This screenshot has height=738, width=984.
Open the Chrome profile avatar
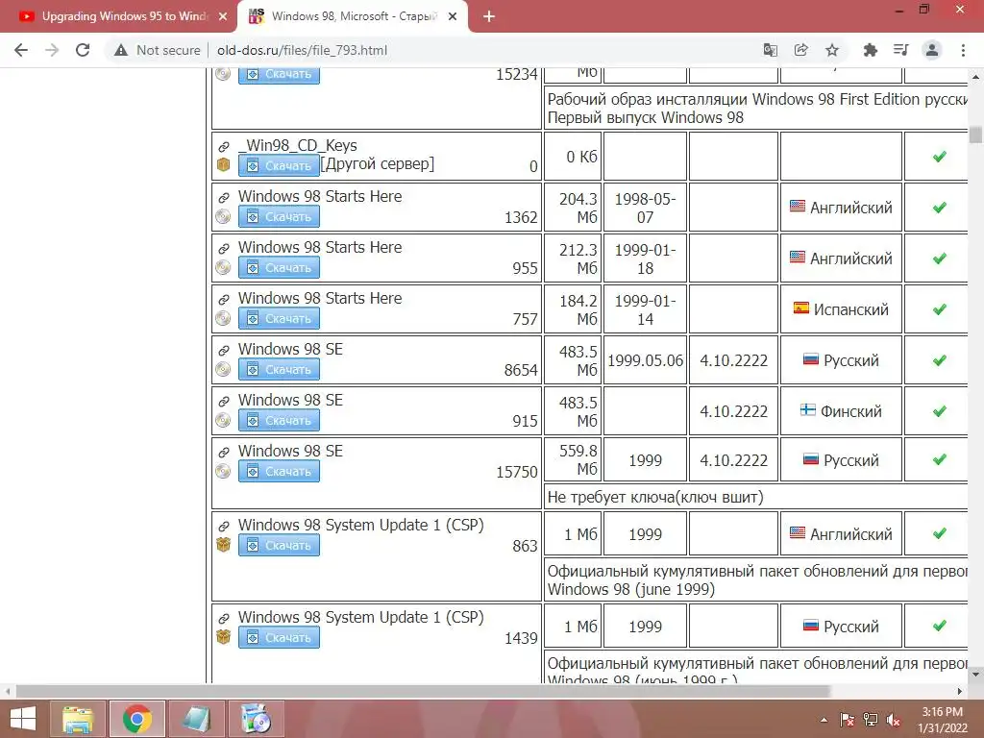pos(932,50)
